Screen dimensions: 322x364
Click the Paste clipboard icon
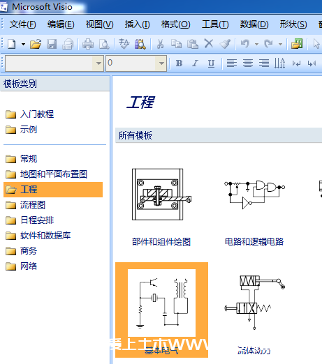click(193, 44)
